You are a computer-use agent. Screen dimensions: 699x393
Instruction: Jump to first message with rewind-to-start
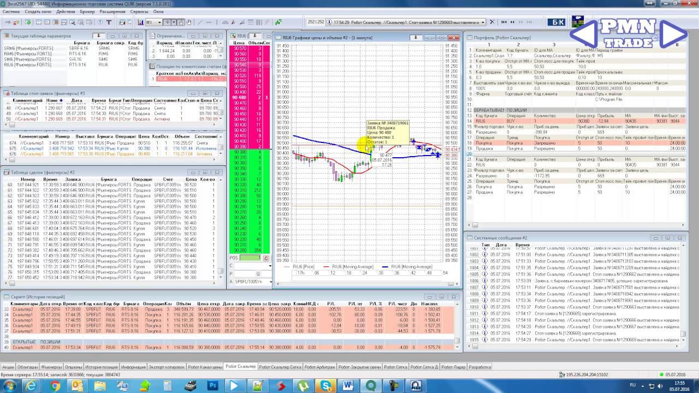[503, 22]
